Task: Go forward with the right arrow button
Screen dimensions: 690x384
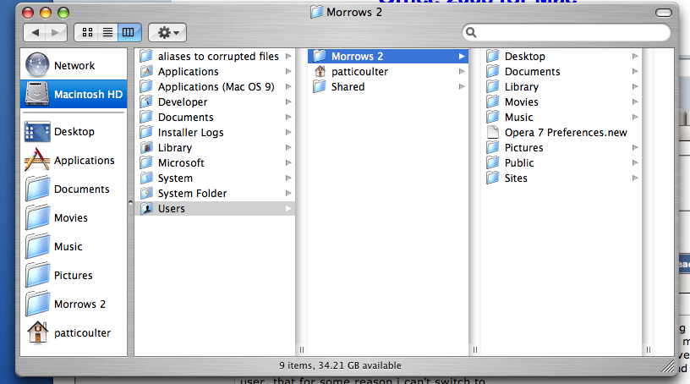Action: point(56,33)
